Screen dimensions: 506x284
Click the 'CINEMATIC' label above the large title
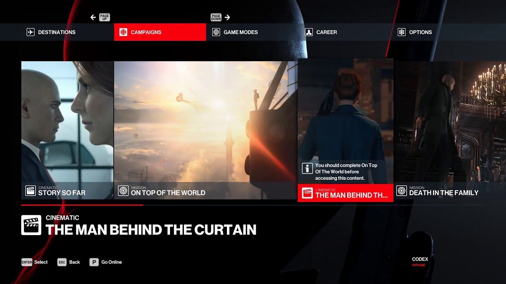[62, 218]
